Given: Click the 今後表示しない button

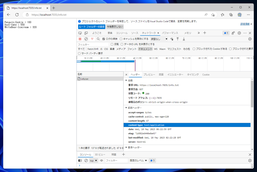Looking at the screenshot, I should pyautogui.click(x=115, y=27).
